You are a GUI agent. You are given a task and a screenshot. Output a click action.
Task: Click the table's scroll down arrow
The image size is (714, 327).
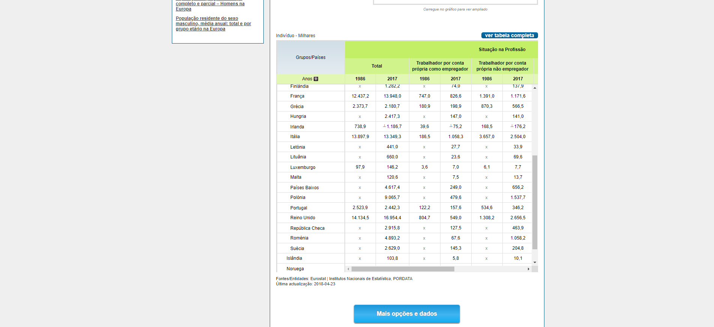pos(535,262)
